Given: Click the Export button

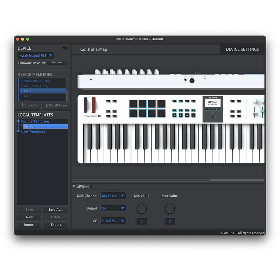Looking at the screenshot, I should point(56,225).
